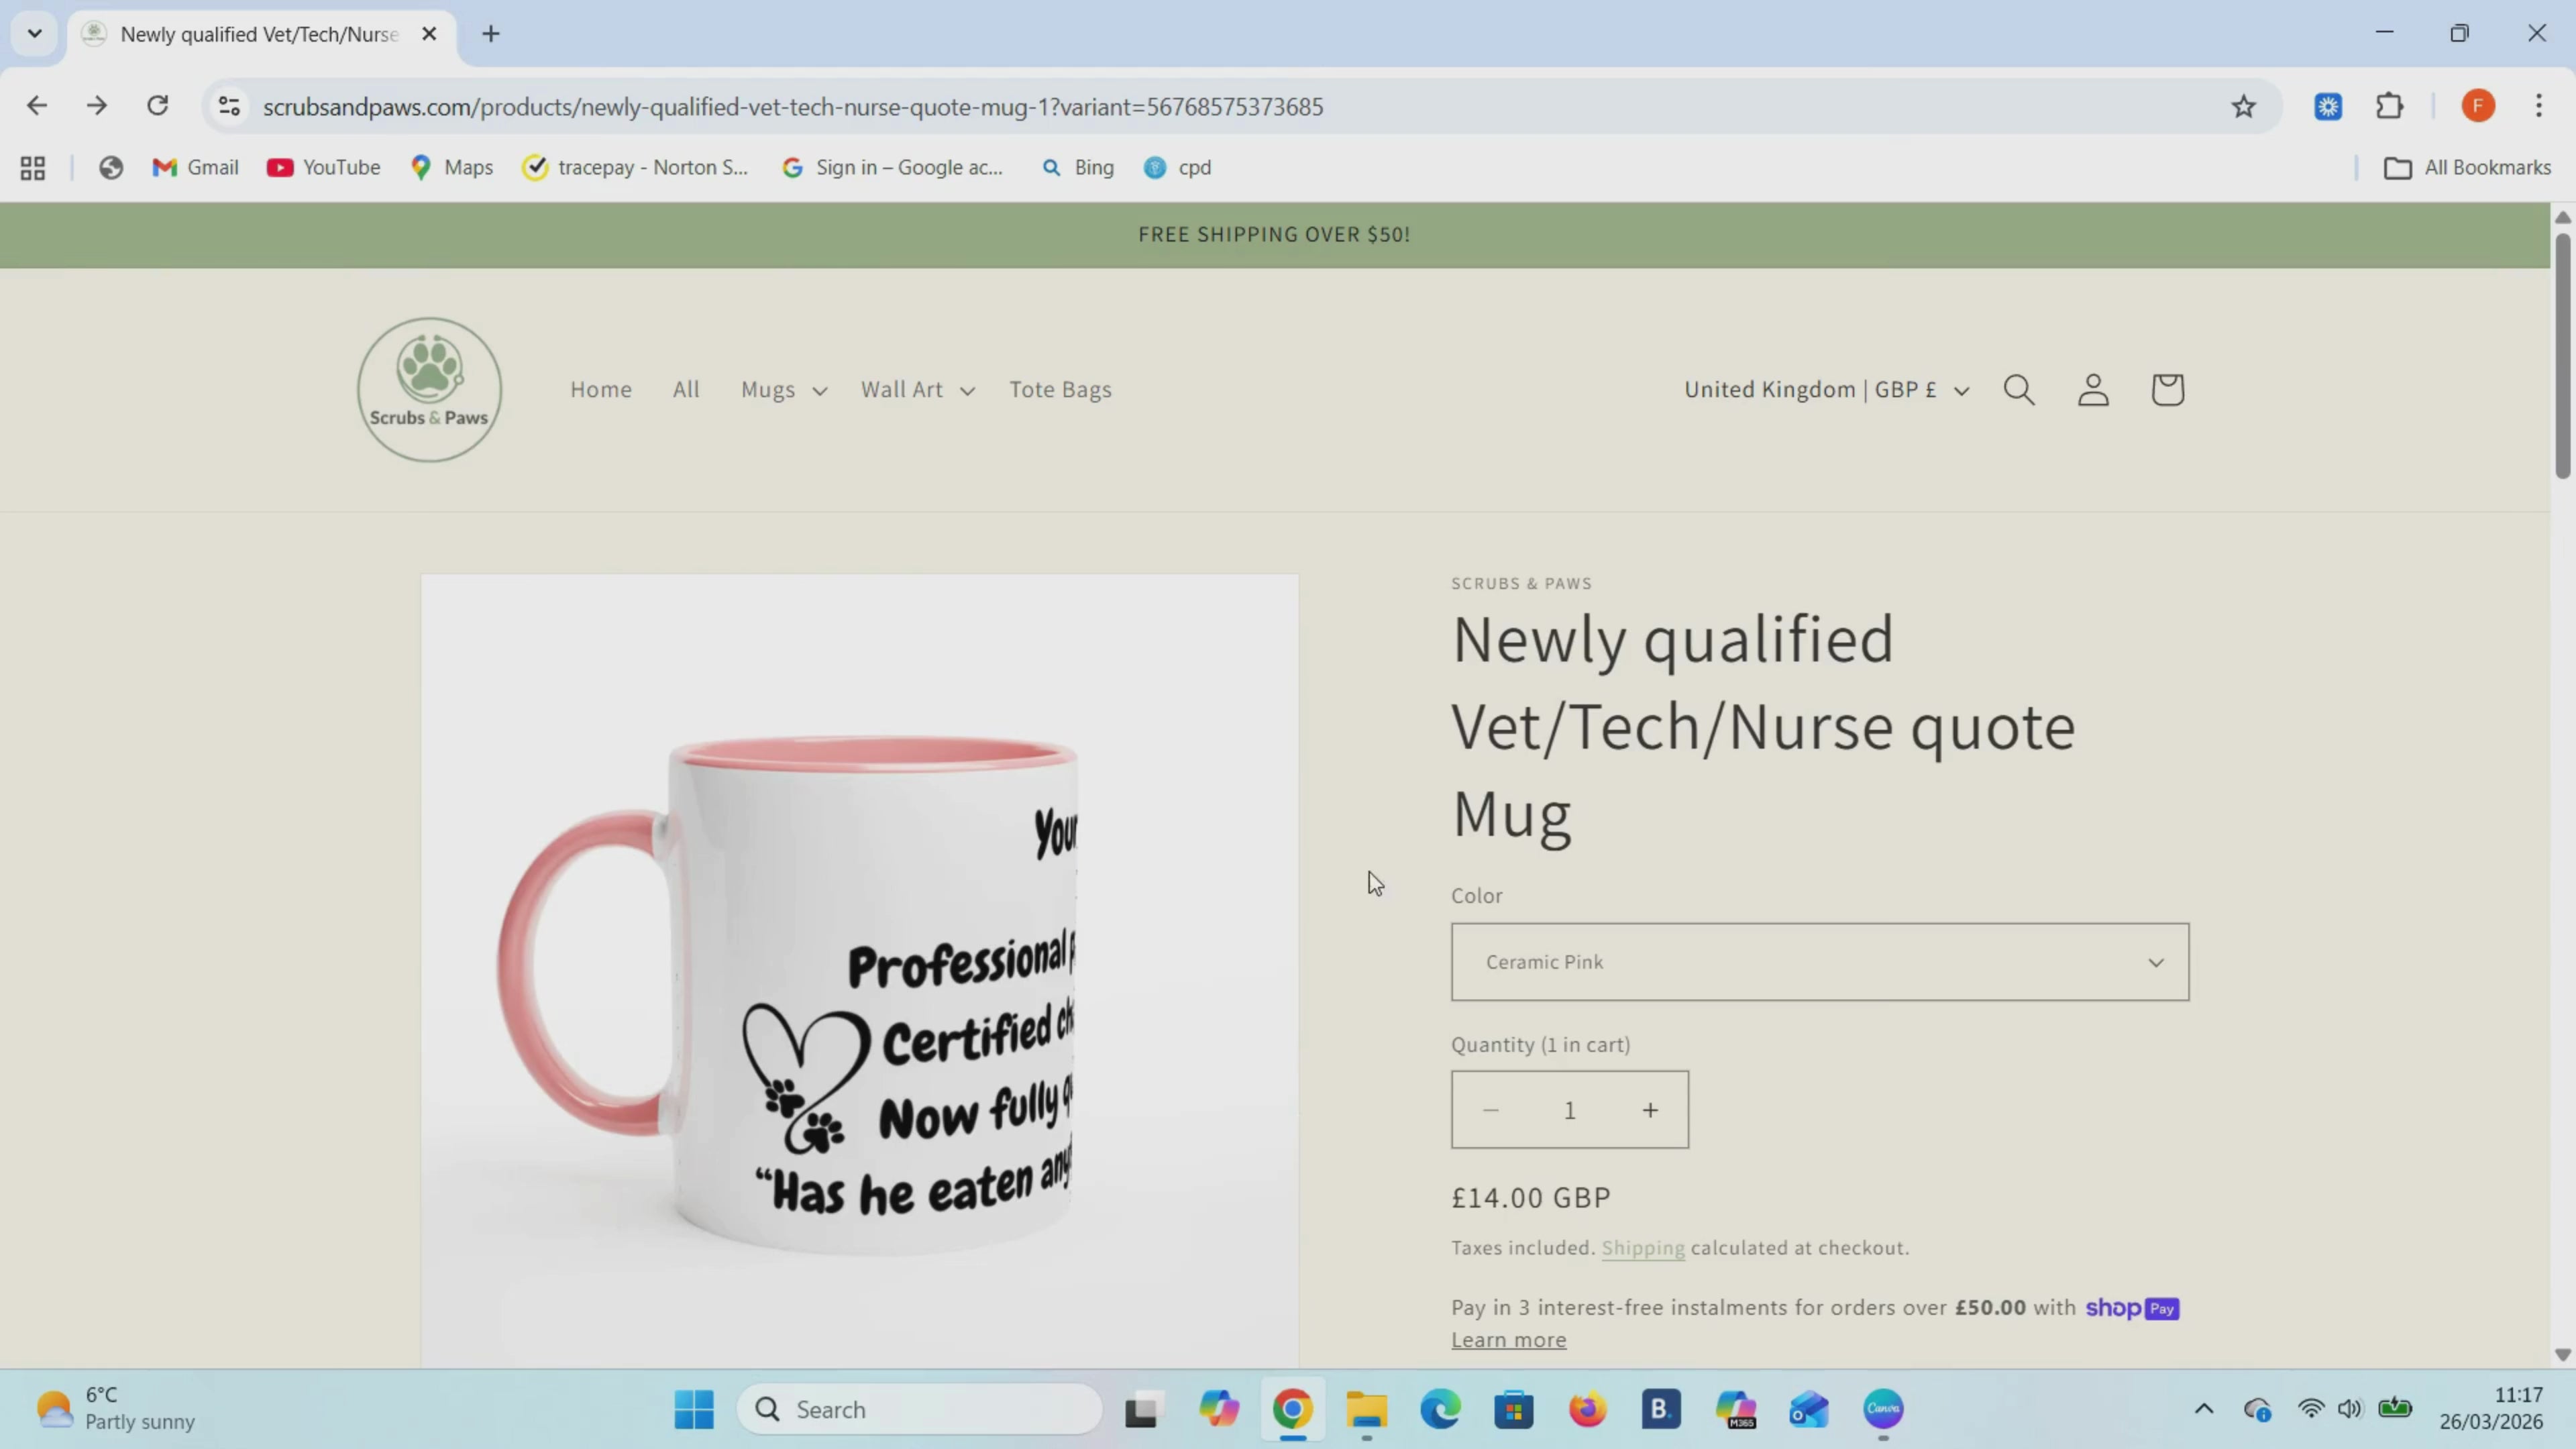Open the Color dropdown showing Ceramic Pink

point(1820,962)
